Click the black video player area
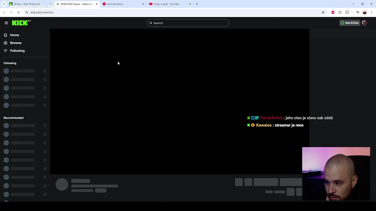Screen dimensions: 376x211 coord(179,101)
